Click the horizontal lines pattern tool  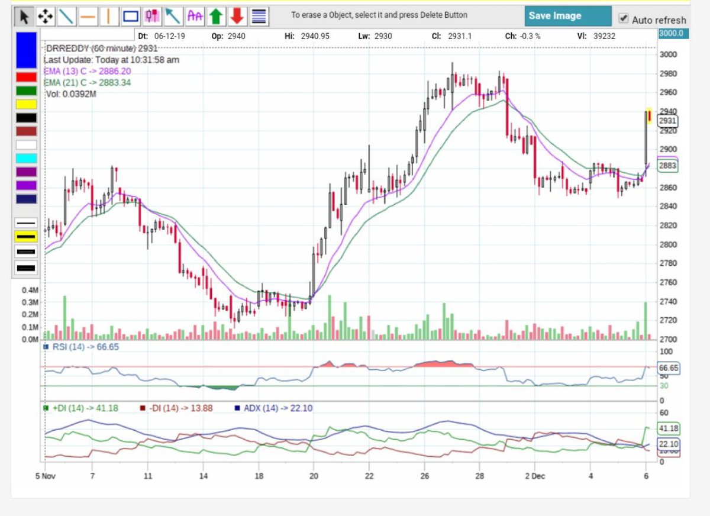tap(259, 17)
